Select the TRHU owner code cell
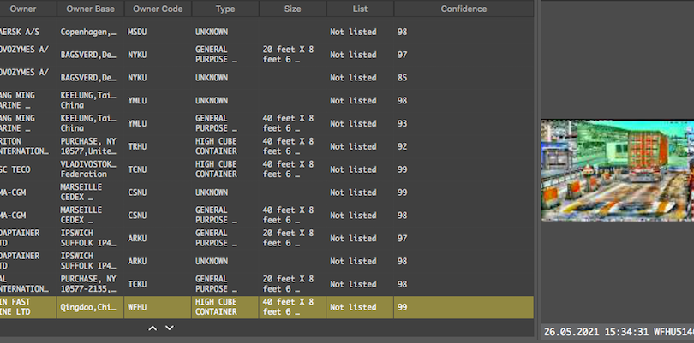The width and height of the screenshot is (694, 343). (158, 147)
